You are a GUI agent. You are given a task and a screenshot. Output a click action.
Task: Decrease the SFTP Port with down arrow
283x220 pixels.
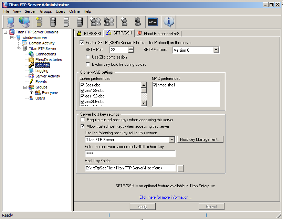pyautogui.click(x=131, y=51)
